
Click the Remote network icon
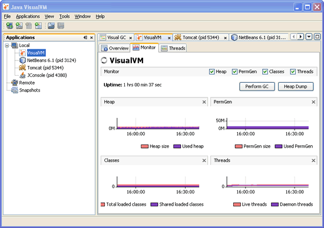(15, 83)
